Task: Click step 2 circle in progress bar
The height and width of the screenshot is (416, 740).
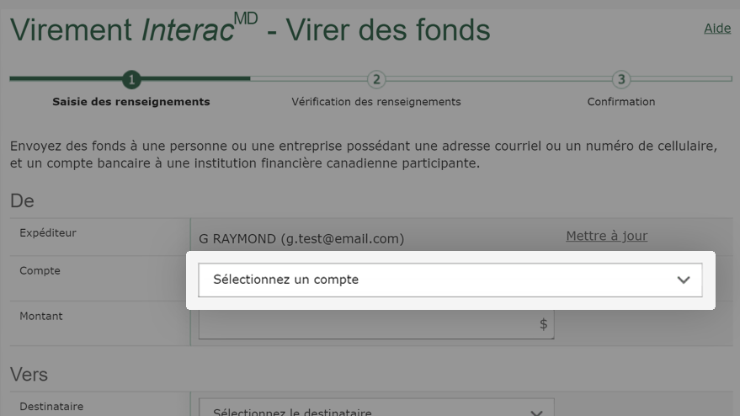Action: 376,79
